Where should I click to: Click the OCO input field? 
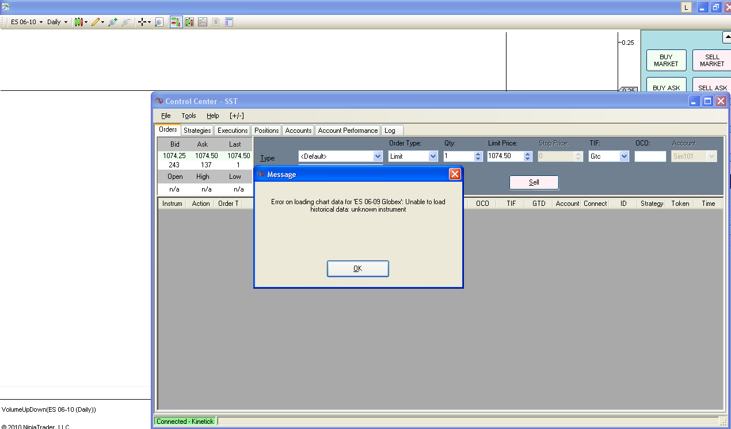[x=650, y=156]
